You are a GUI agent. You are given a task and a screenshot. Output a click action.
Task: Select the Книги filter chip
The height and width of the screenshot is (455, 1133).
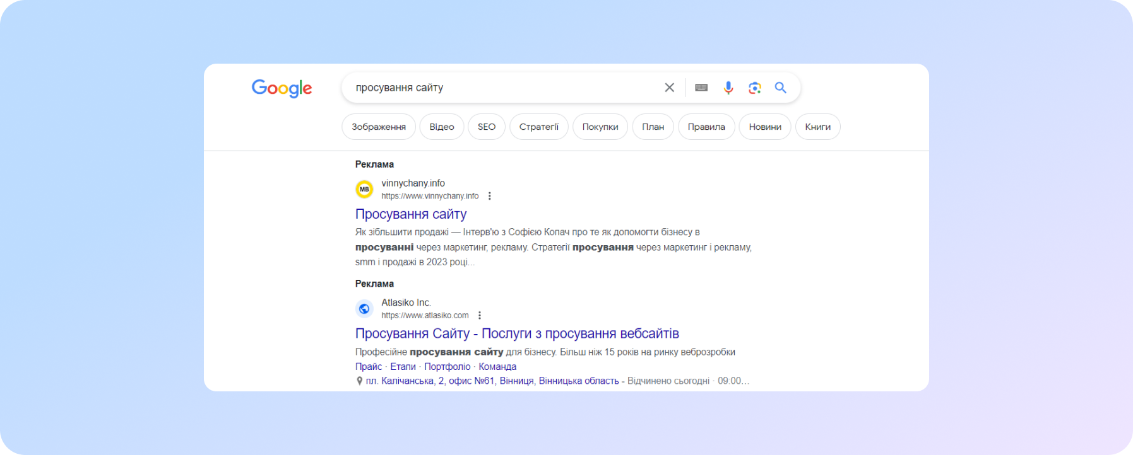tap(817, 127)
